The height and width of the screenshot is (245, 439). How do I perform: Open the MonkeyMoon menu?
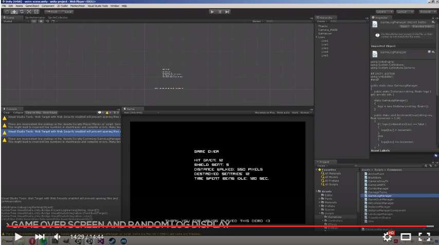coord(78,6)
